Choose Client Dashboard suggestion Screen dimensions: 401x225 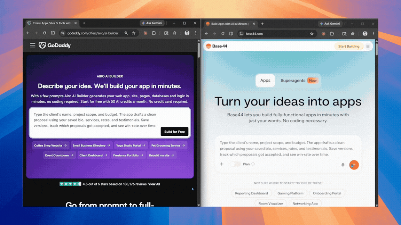(x=93, y=155)
